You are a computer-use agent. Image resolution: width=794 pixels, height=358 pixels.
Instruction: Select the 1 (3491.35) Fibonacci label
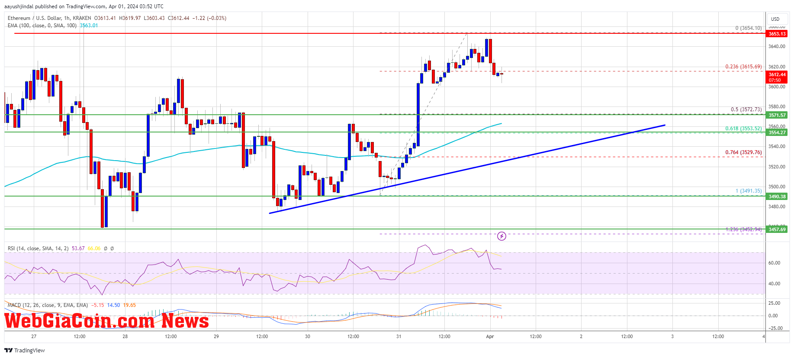click(749, 191)
